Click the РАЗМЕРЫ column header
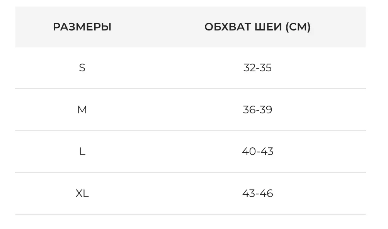388x229 pixels. tap(82, 27)
